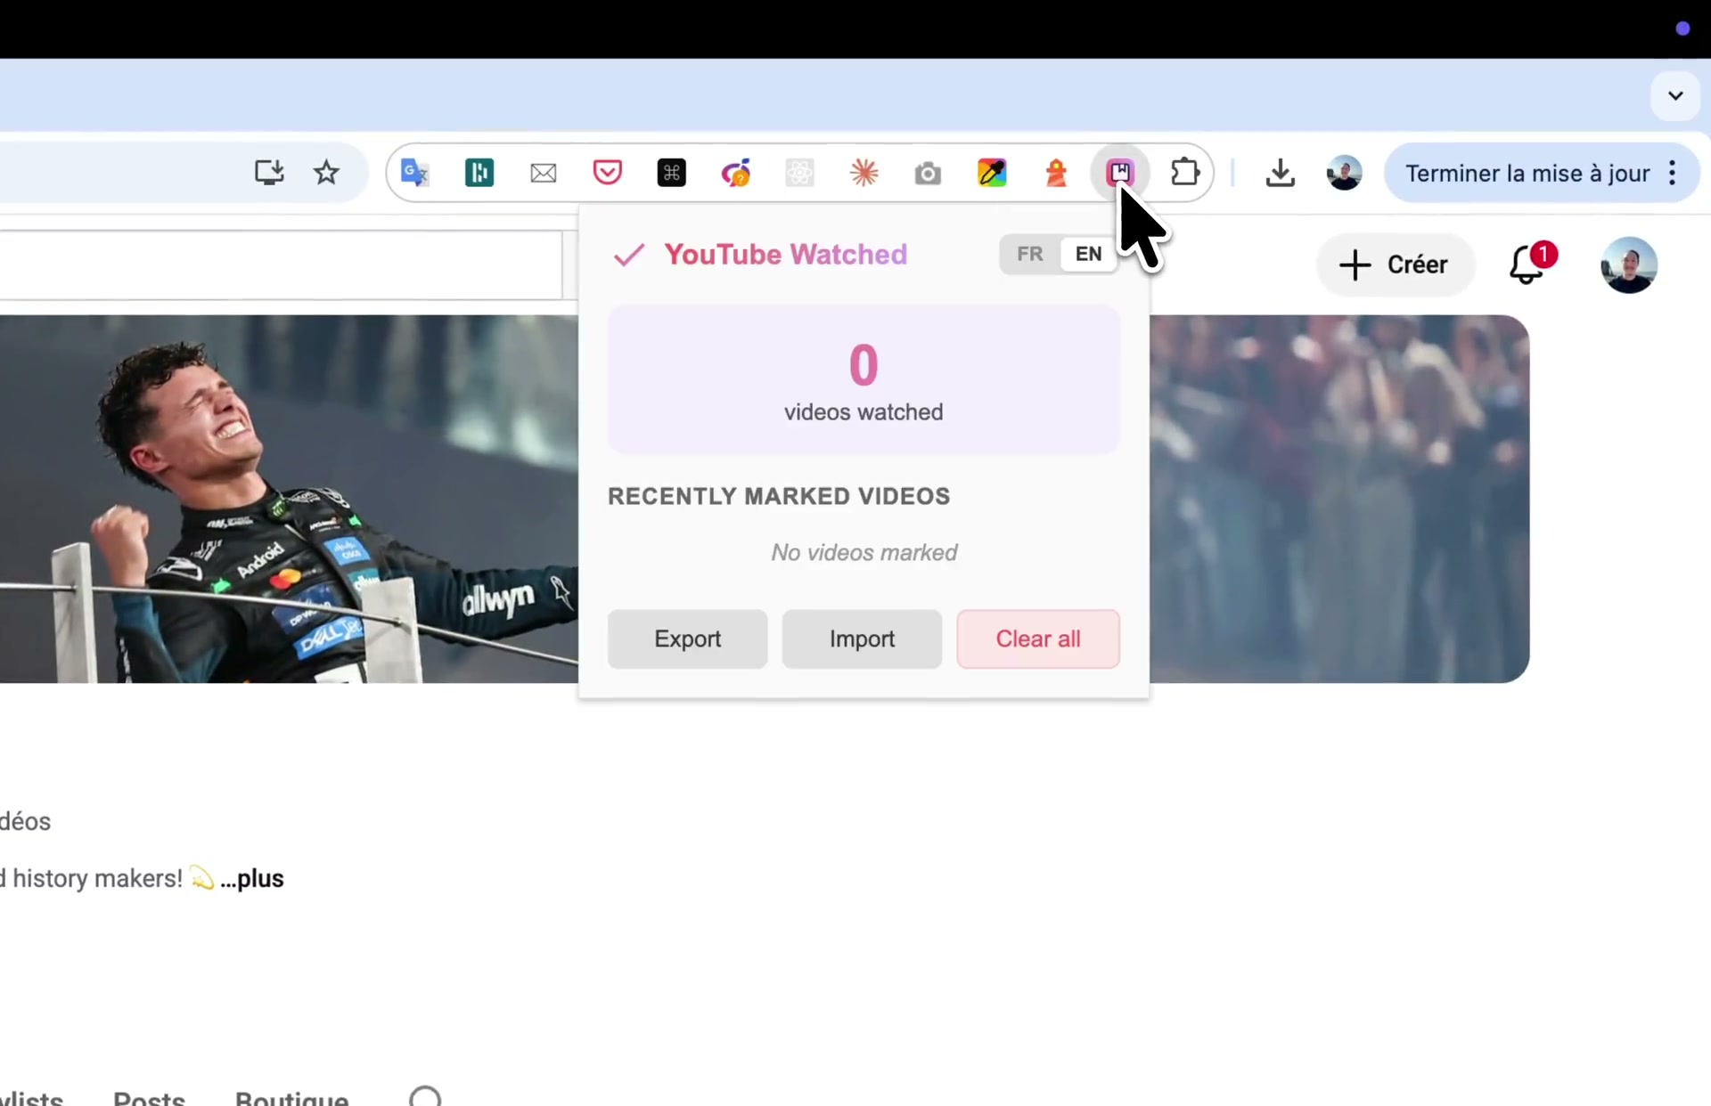Screen dimensions: 1711x1106
Task: Open the YouTube notifications bell
Action: (x=1527, y=265)
